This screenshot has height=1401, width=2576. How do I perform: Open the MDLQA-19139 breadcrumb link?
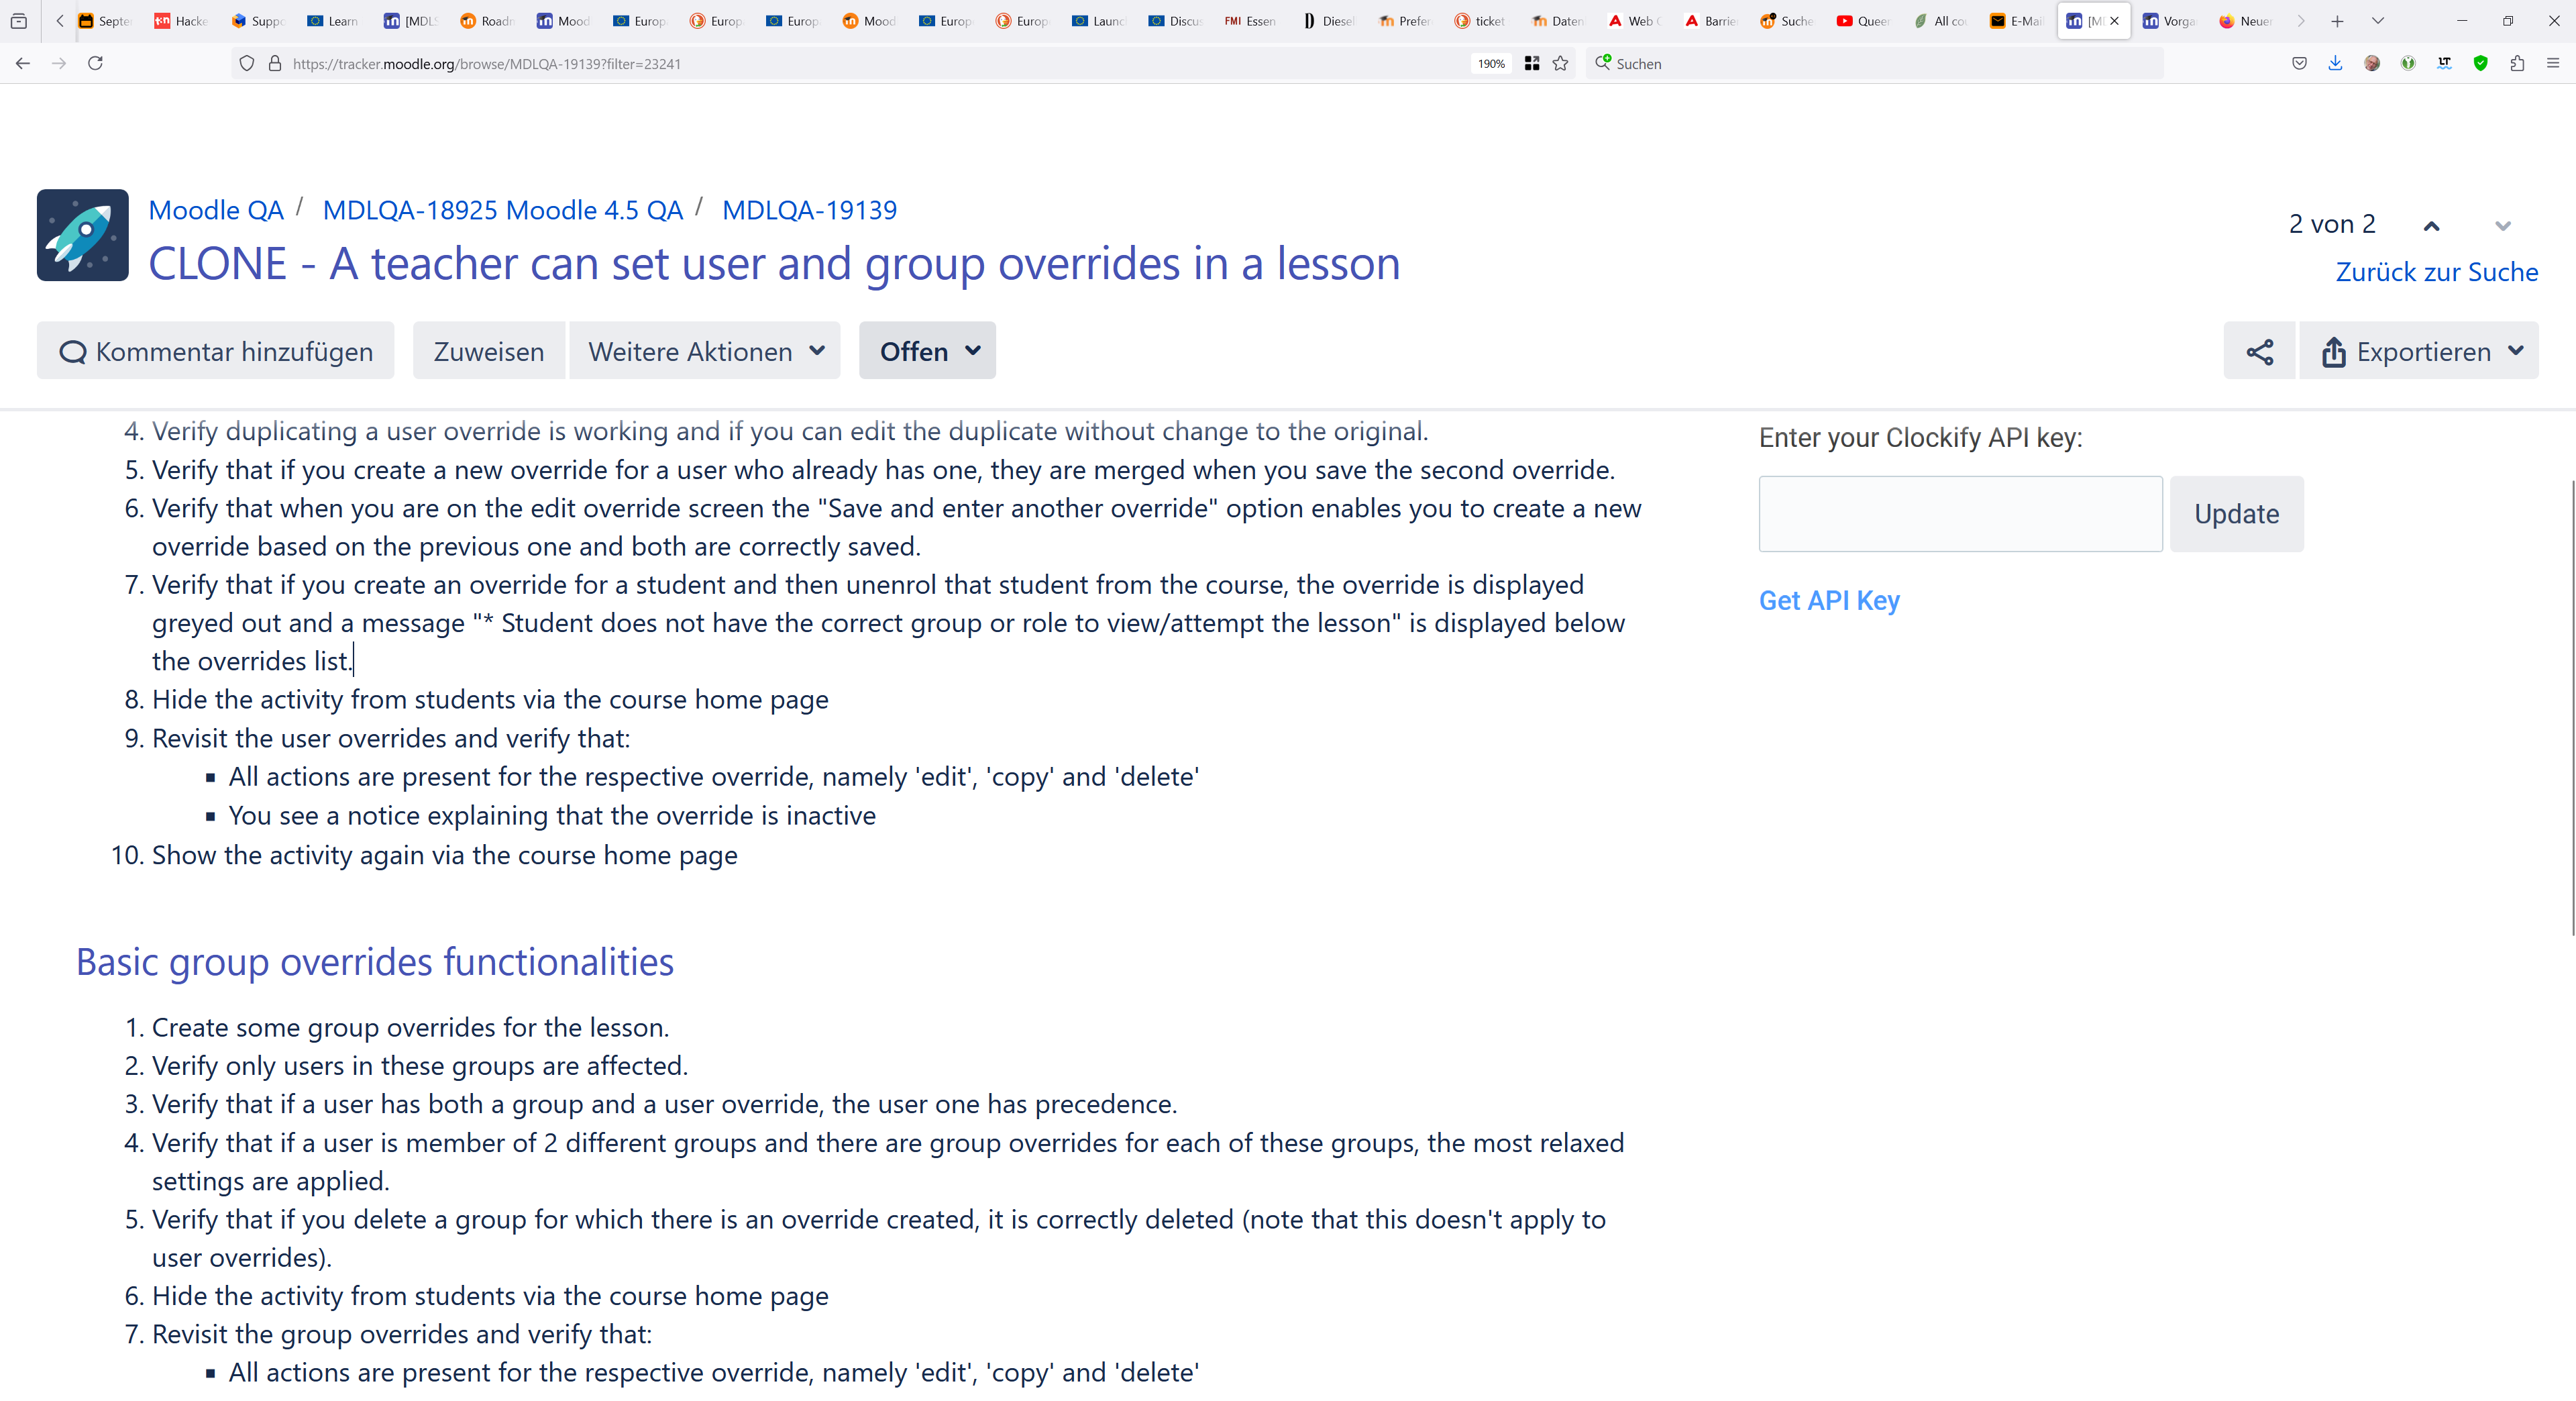809,210
